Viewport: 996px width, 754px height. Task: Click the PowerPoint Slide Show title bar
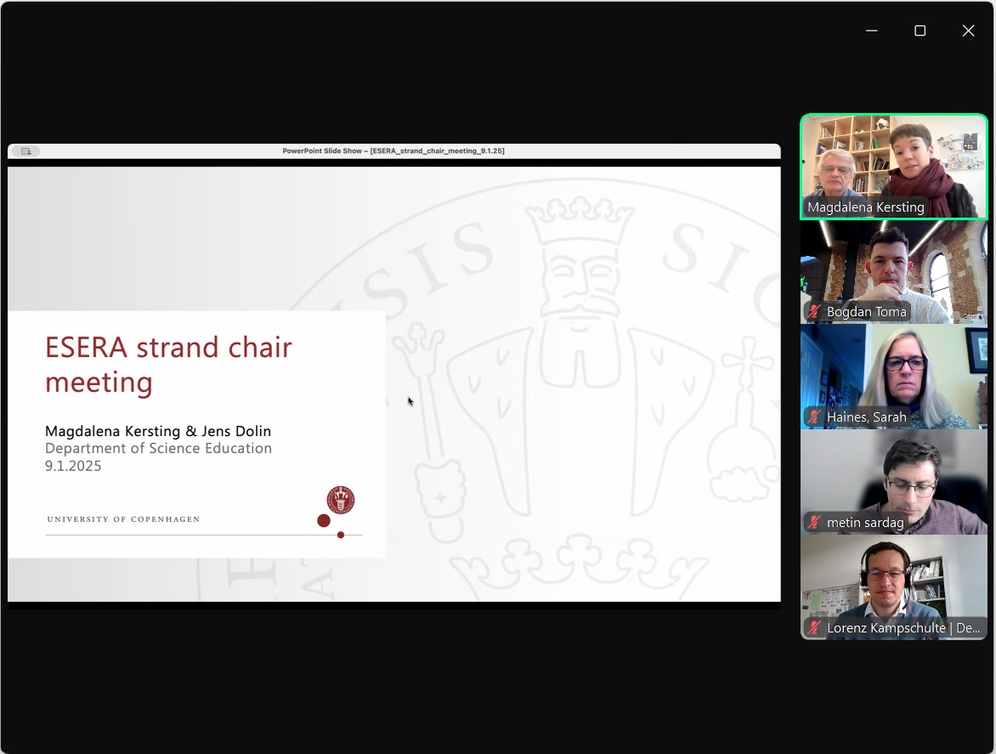coord(393,150)
